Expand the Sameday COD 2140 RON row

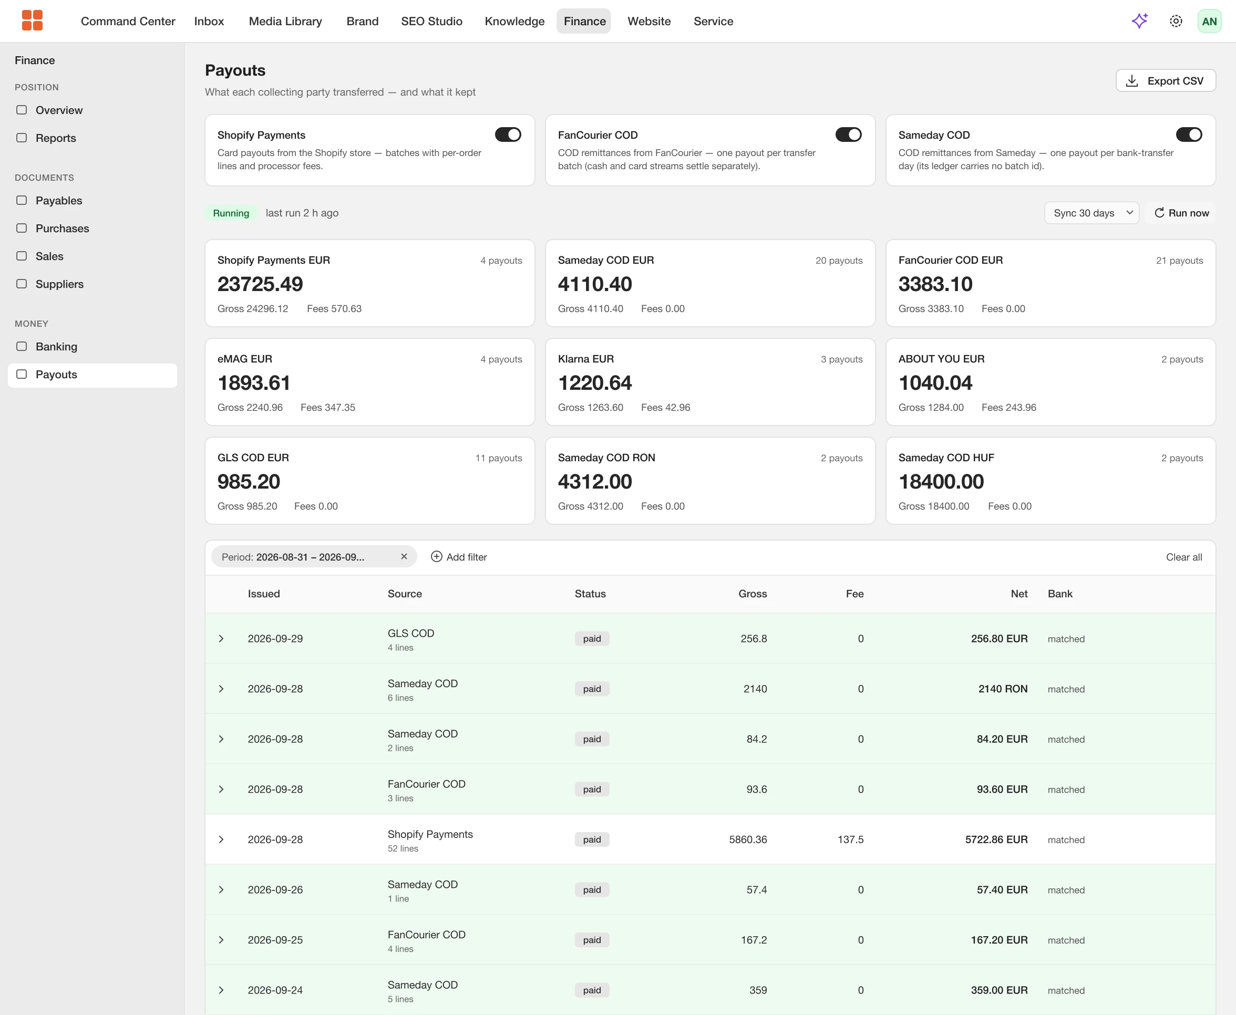click(x=221, y=689)
